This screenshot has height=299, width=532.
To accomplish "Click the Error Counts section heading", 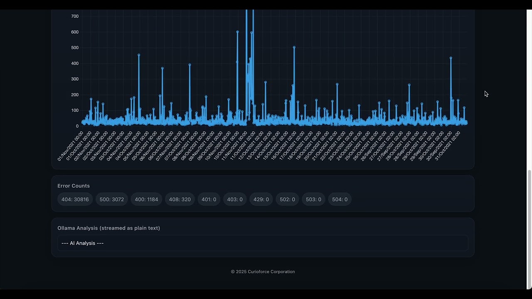I will 74,186.
